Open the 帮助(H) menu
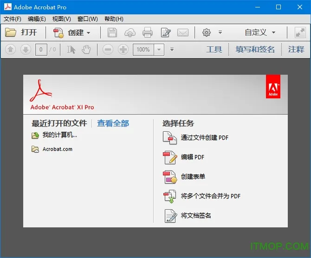Viewport: 311px width, 258px height. pos(114,19)
